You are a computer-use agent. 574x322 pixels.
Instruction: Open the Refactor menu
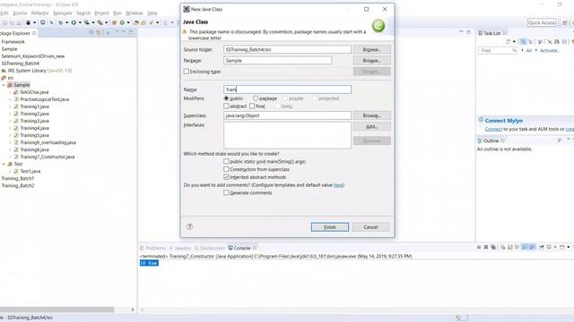(39, 13)
